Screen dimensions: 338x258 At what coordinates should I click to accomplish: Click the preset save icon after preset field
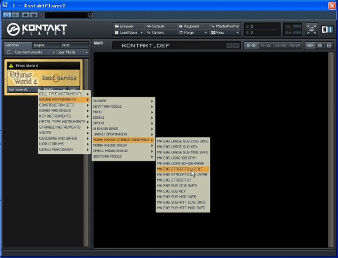click(90, 15)
